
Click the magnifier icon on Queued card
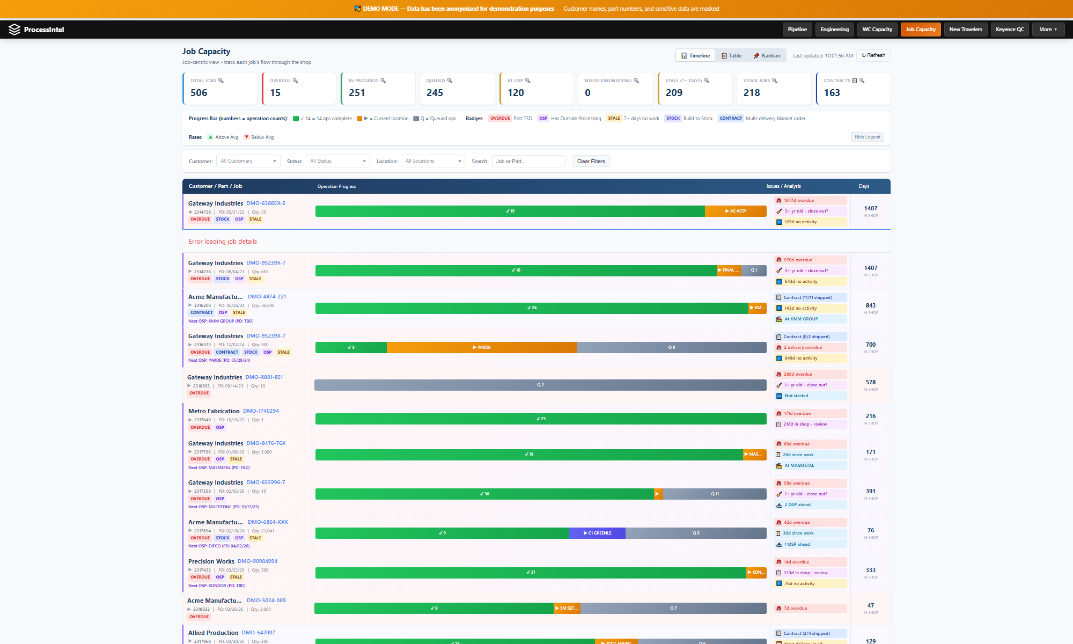coord(450,80)
